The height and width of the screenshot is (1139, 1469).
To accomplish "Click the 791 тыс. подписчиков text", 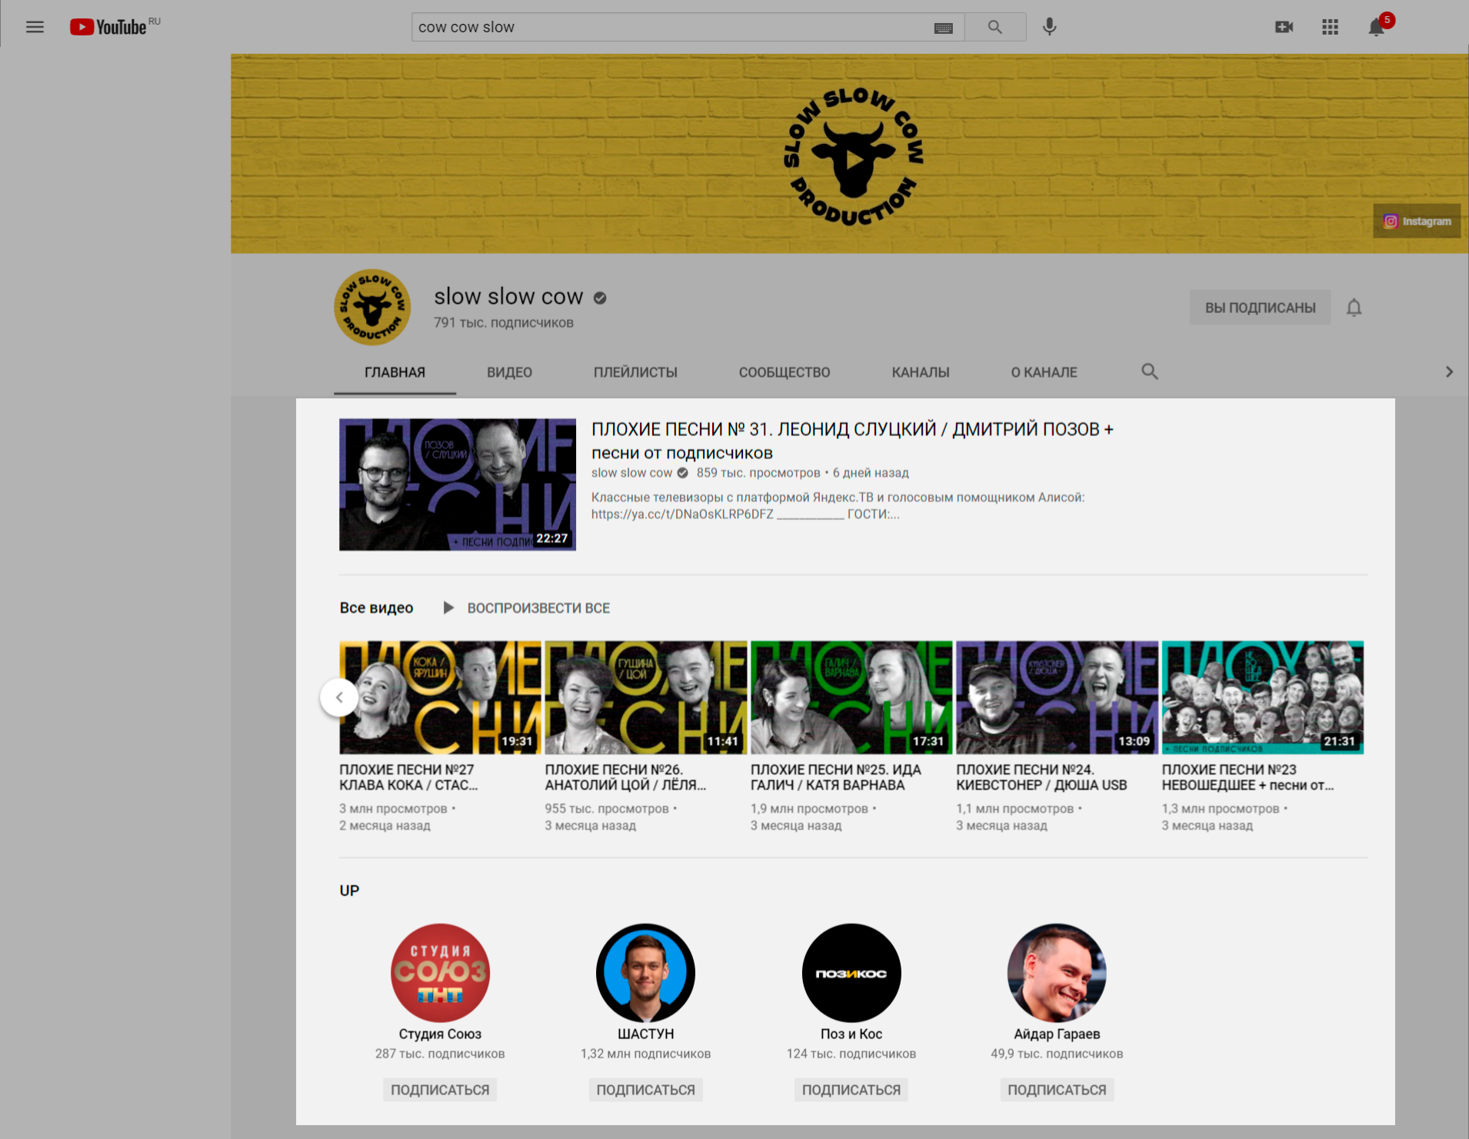I will coord(504,322).
